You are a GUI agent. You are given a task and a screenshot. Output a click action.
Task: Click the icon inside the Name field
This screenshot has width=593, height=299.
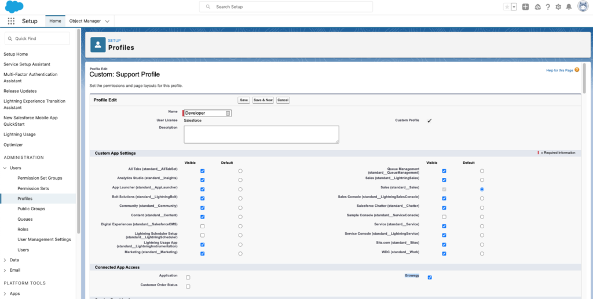click(x=228, y=113)
